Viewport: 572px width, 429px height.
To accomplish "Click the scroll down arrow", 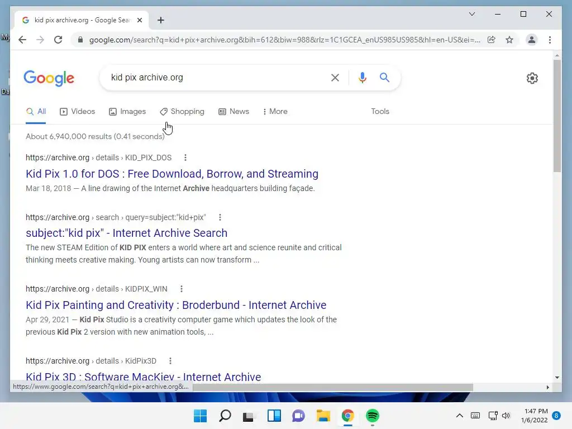I will click(557, 378).
